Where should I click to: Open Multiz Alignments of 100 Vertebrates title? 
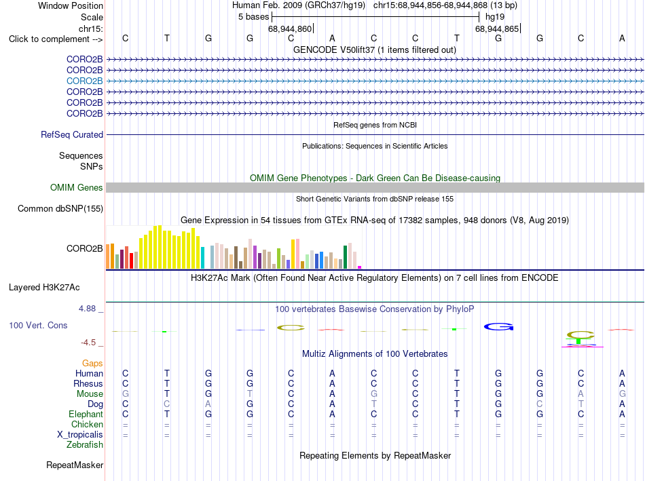pyautogui.click(x=375, y=354)
